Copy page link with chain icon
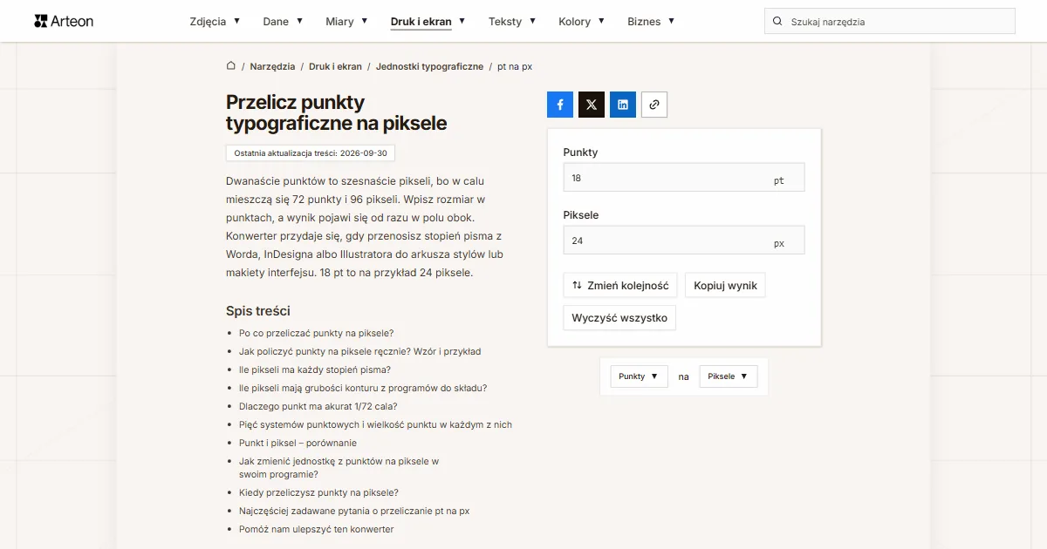The height and width of the screenshot is (549, 1047). (654, 105)
